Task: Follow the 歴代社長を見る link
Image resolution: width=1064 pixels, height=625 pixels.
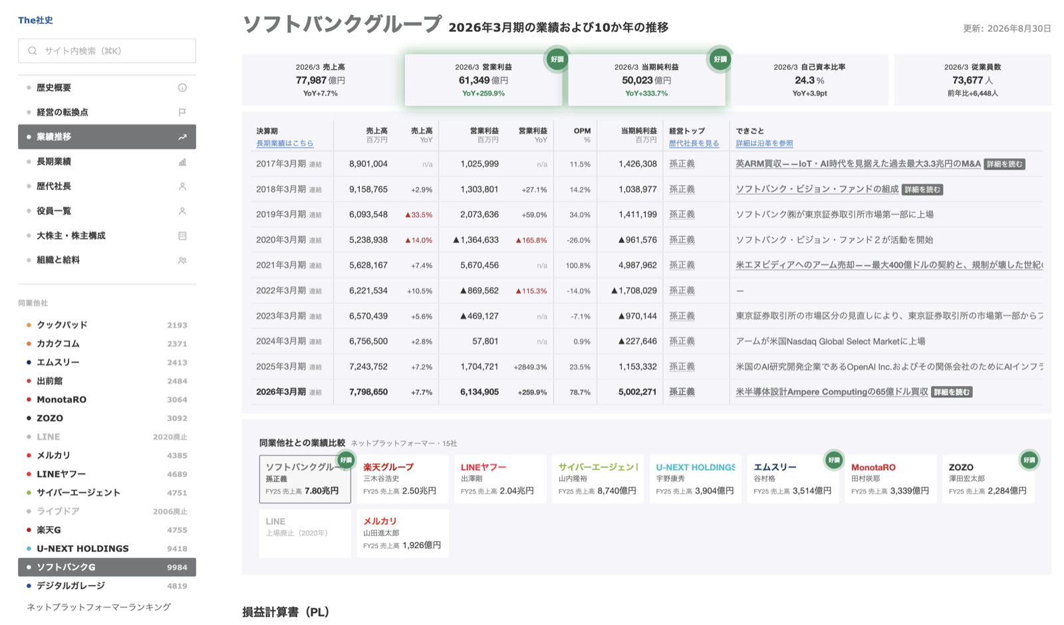Action: tap(694, 143)
